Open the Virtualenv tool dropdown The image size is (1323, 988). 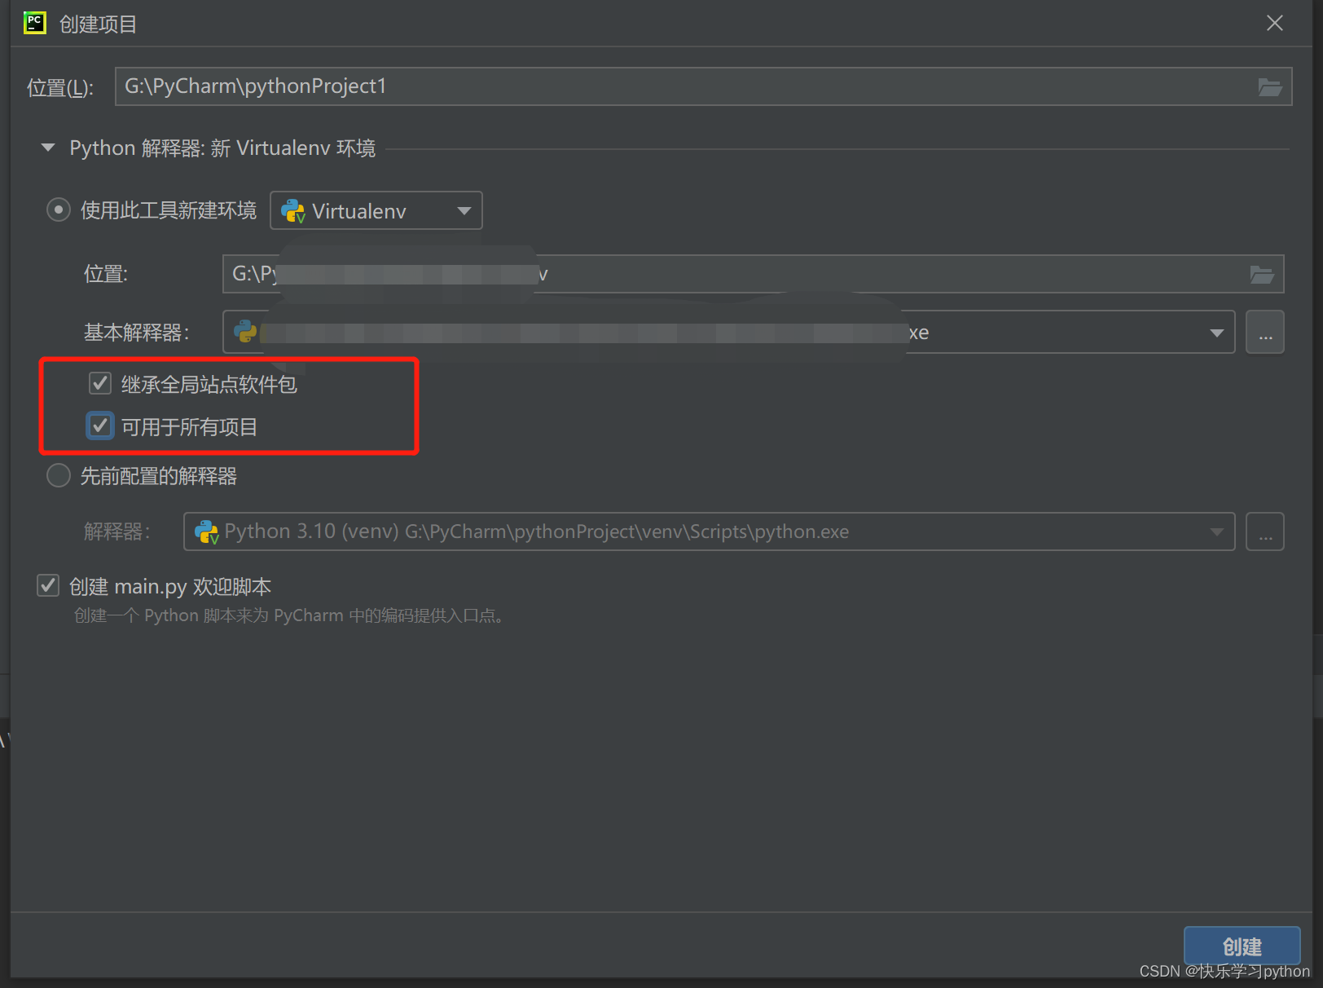click(376, 210)
